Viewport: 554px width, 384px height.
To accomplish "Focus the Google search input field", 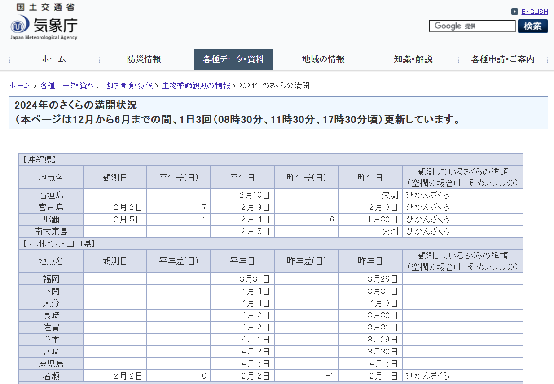I will (x=472, y=26).
